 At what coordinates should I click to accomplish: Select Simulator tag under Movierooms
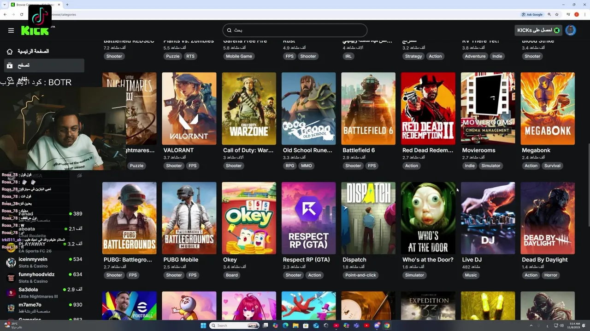coord(490,165)
